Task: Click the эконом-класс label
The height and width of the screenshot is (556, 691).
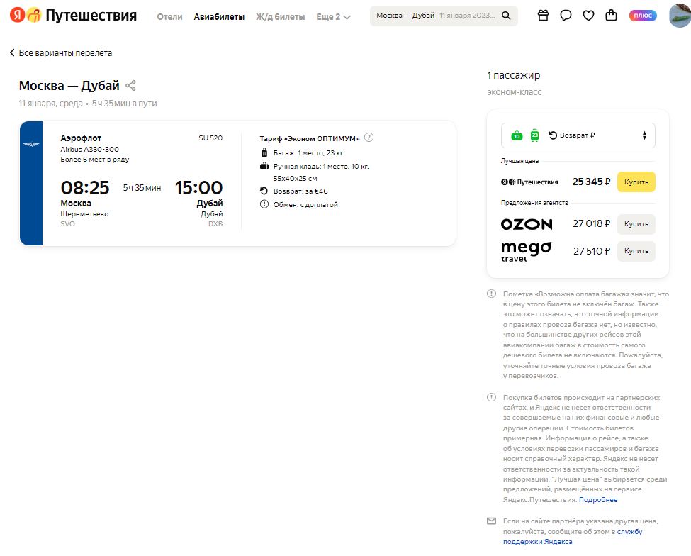Action: coord(514,92)
